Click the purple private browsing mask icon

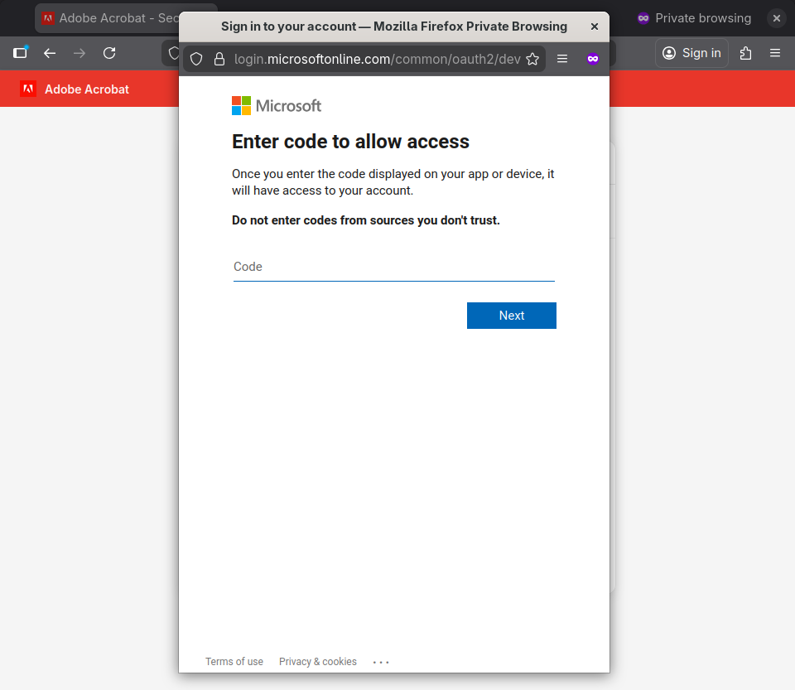tap(593, 59)
